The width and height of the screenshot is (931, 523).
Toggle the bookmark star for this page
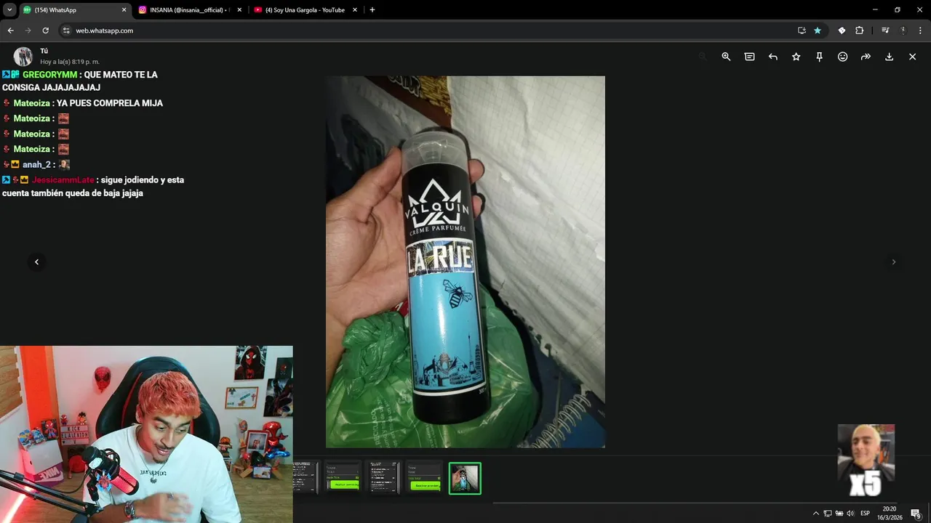[818, 31]
